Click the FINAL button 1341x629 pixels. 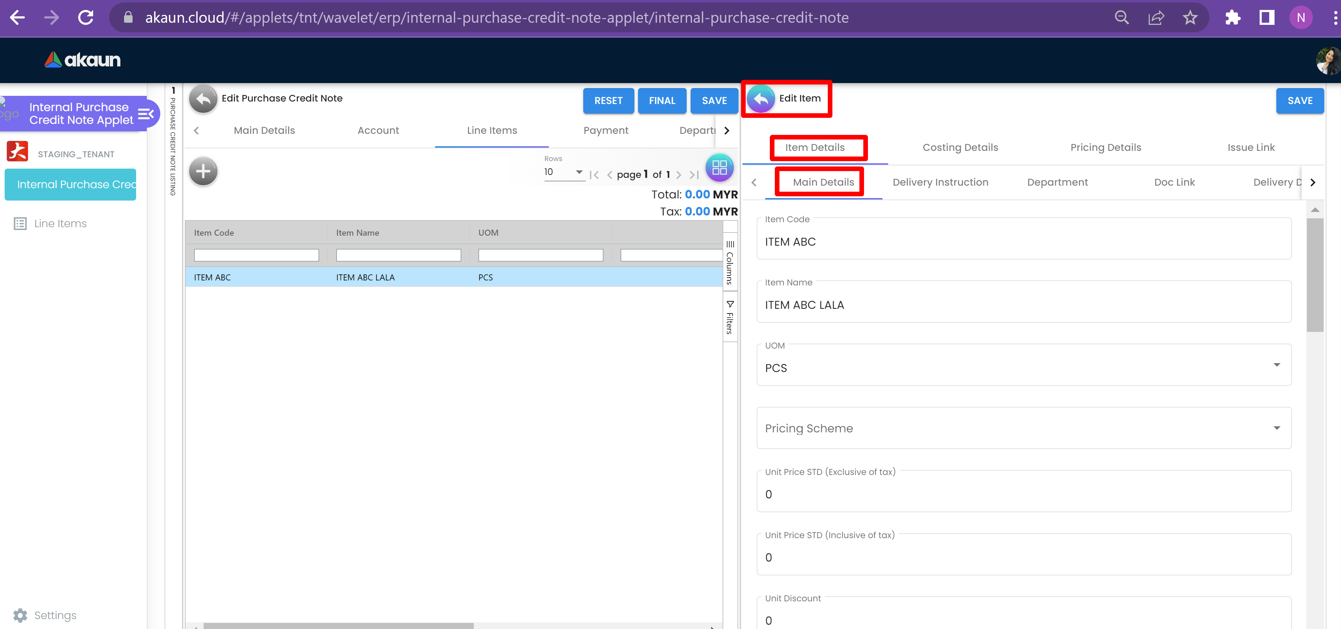(662, 101)
